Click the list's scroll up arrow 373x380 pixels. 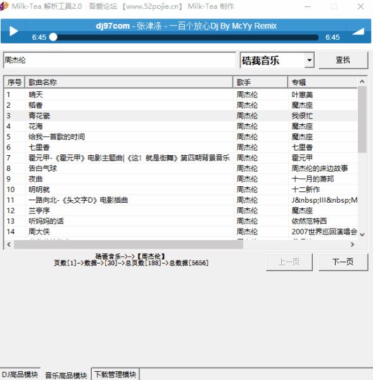point(362,82)
